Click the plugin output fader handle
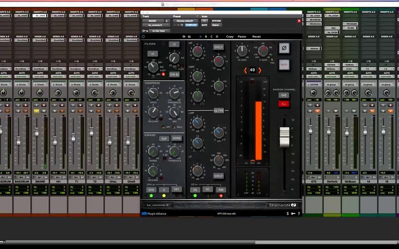 click(x=284, y=137)
